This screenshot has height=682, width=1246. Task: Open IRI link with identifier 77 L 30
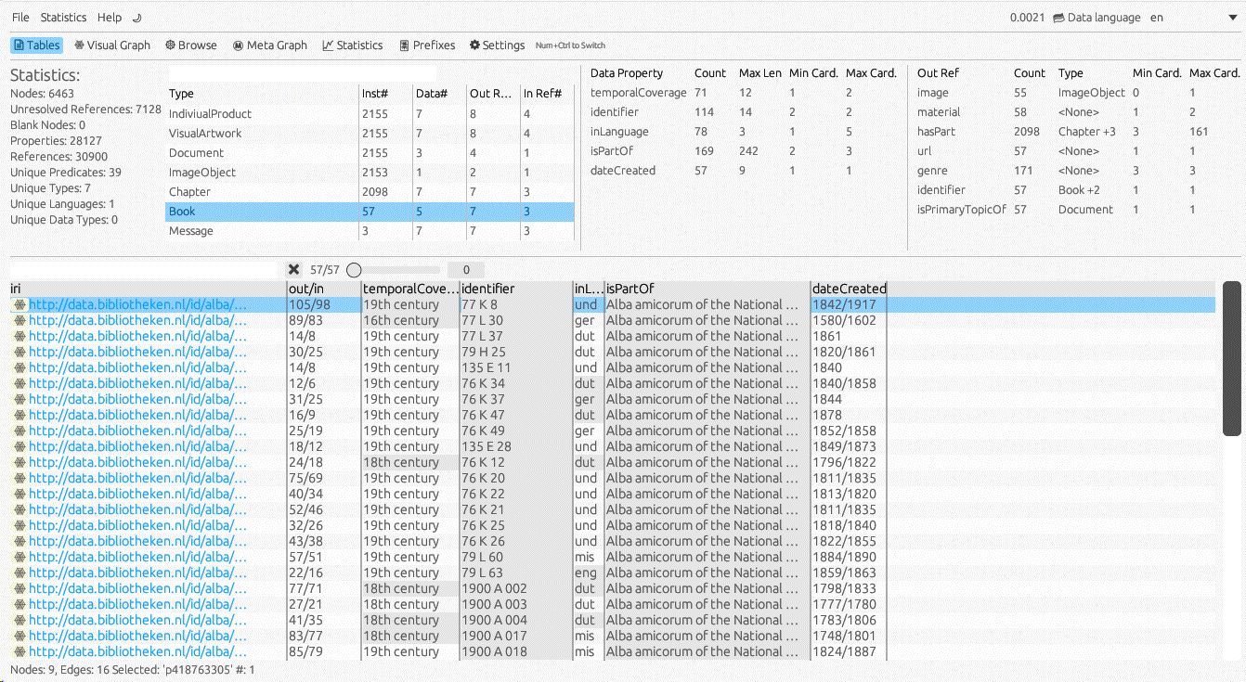(x=137, y=321)
